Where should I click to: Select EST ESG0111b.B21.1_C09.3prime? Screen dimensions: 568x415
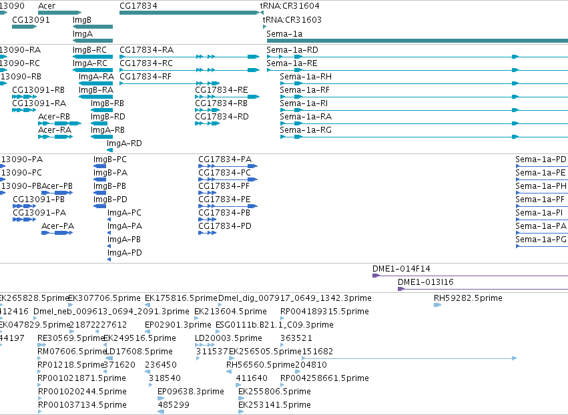pyautogui.click(x=218, y=332)
